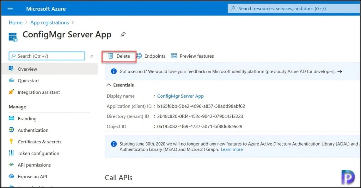This screenshot has width=361, height=188.
Task: Collapse the Essentials section
Action: point(109,85)
